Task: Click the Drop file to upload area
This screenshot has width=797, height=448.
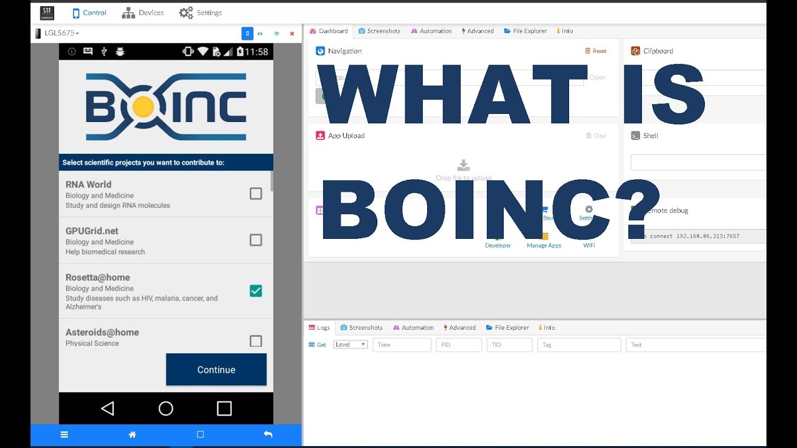Action: click(463, 170)
